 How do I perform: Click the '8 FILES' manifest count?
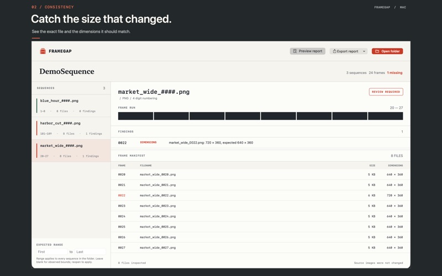coord(397,156)
